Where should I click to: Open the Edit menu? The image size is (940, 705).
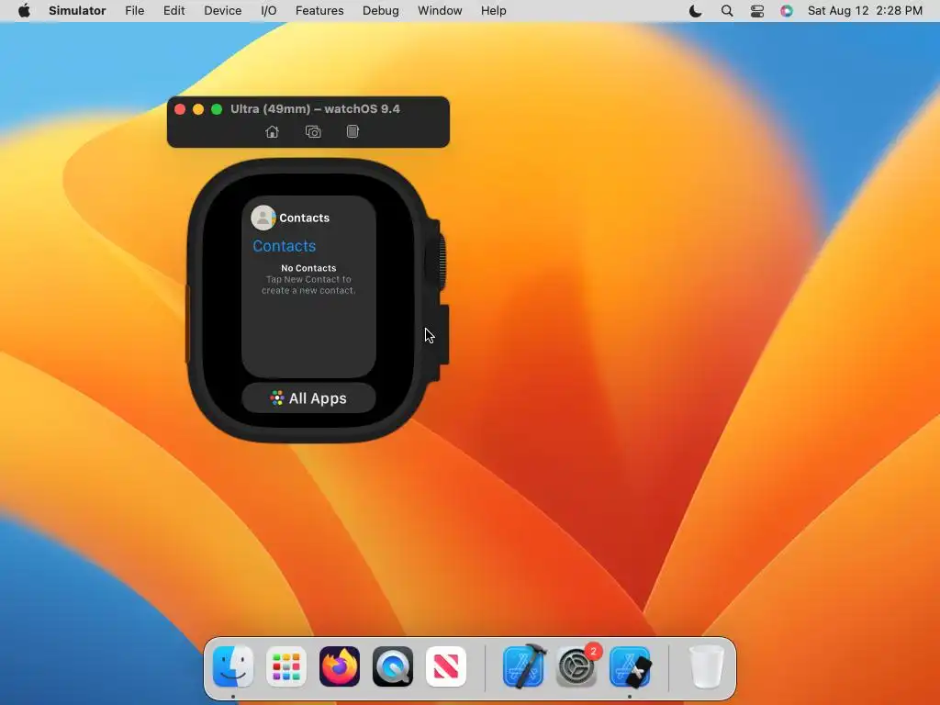pyautogui.click(x=173, y=11)
